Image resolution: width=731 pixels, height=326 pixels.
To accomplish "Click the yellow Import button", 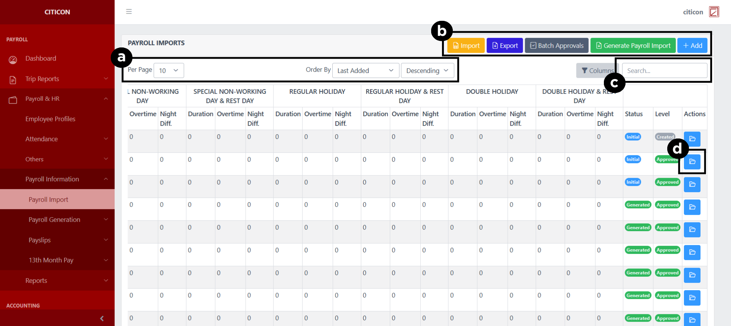I will pyautogui.click(x=466, y=46).
